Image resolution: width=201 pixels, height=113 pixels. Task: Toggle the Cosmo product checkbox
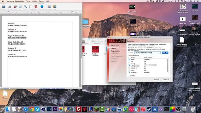(x=129, y=71)
